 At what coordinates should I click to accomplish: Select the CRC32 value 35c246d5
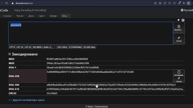(52, 93)
